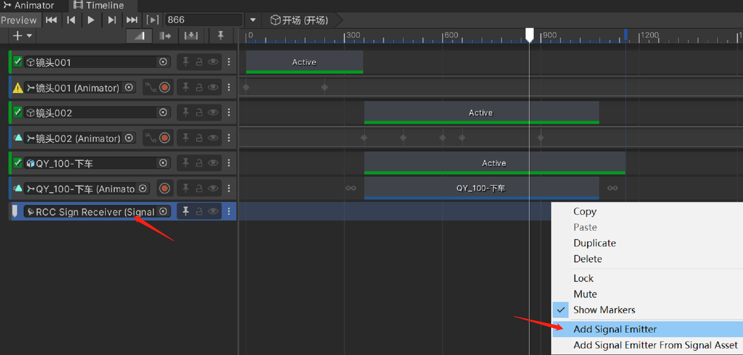Toggle the activation checkbox on QY_100-下车 track
Screen dimensions: 743x355
[x=17, y=163]
